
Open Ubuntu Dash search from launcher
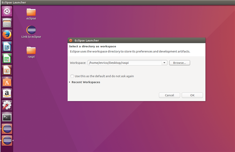[7, 11]
